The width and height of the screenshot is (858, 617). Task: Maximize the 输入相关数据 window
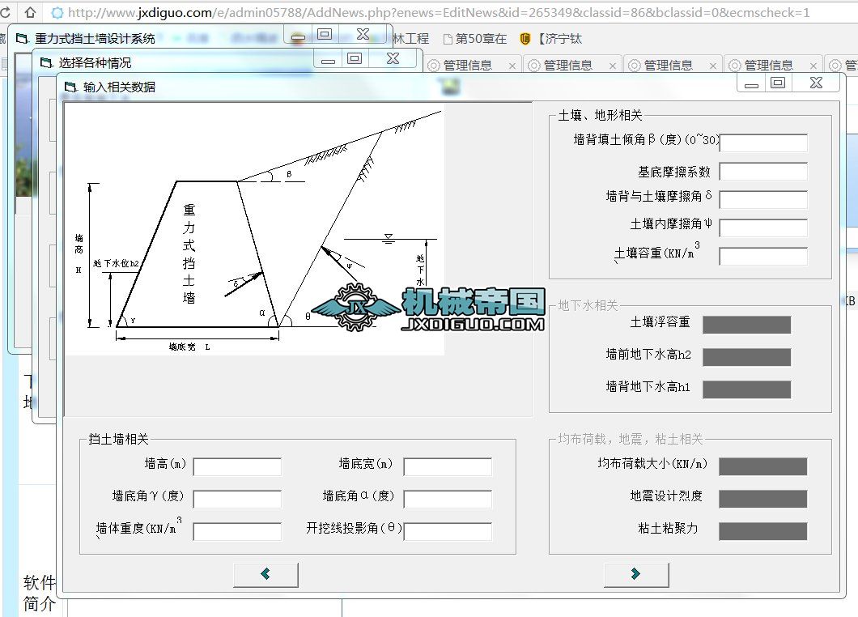click(x=778, y=83)
